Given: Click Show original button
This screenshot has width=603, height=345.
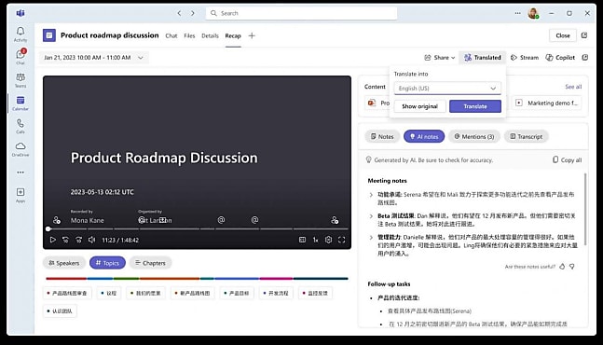Looking at the screenshot, I should coord(419,106).
